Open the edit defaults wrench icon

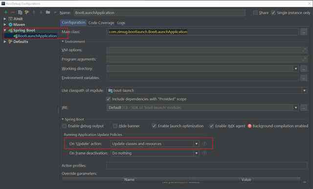tap(26, 12)
